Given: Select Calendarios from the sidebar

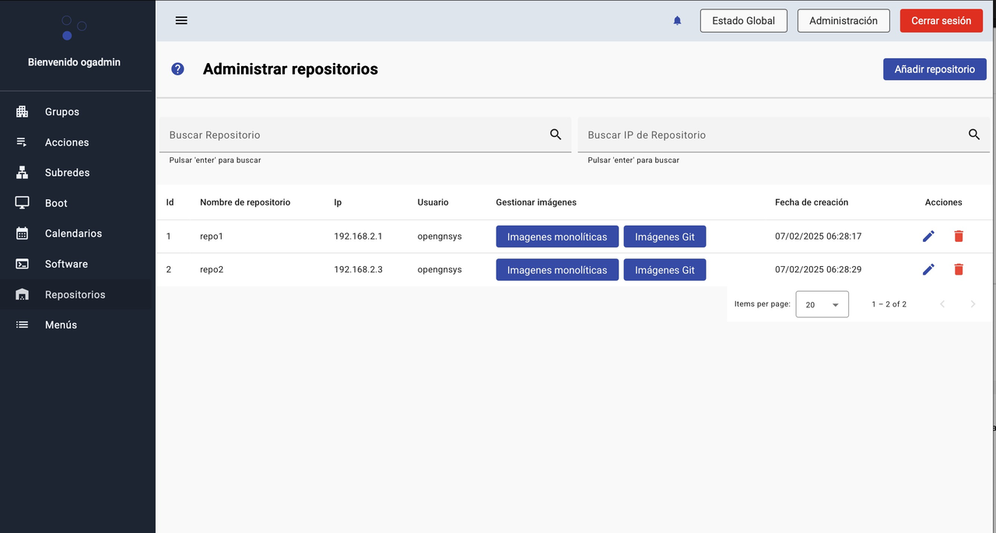Looking at the screenshot, I should tap(73, 233).
